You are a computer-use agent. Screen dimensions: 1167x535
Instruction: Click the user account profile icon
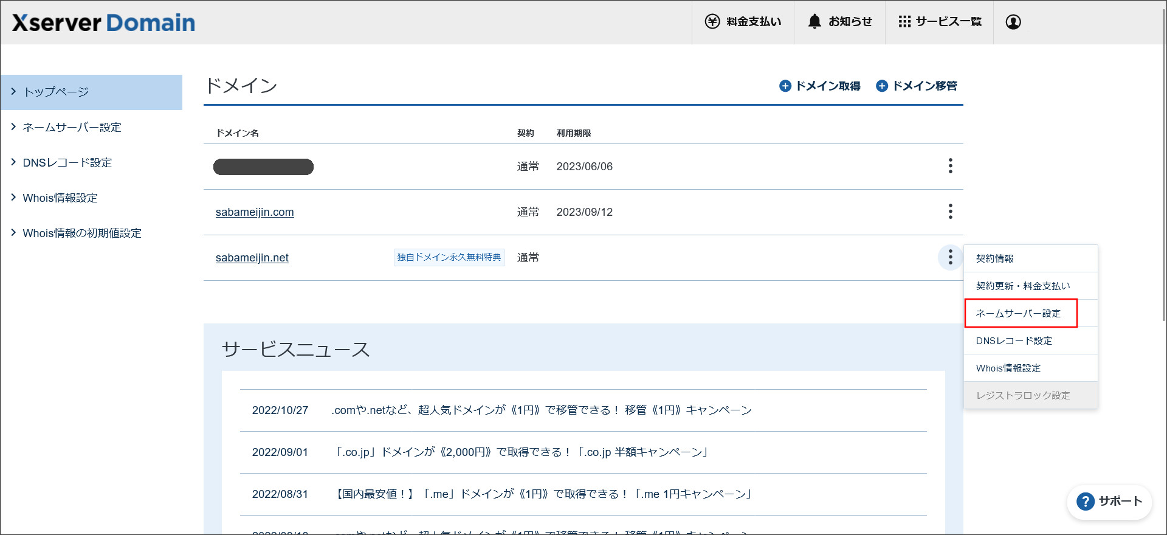point(1013,22)
